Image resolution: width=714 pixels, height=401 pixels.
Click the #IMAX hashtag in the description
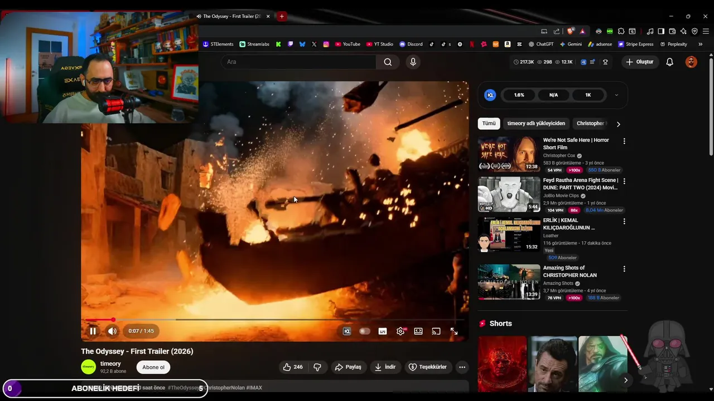254,388
